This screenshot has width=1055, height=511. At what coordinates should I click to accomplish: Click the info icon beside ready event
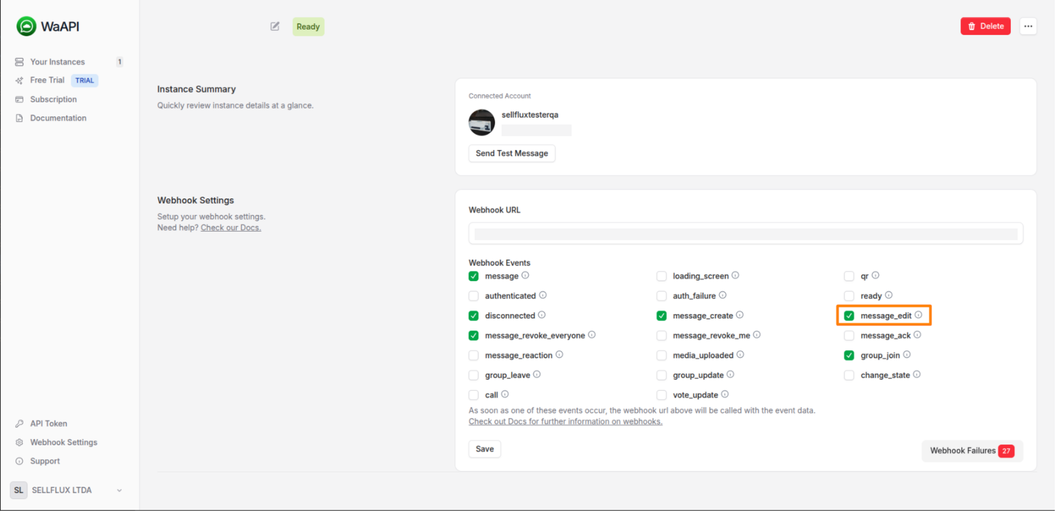889,295
